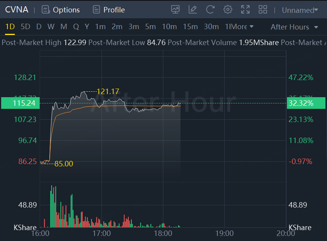Open the Unnamed layout dropdown
This screenshot has width=327, height=241.
[x=299, y=10]
